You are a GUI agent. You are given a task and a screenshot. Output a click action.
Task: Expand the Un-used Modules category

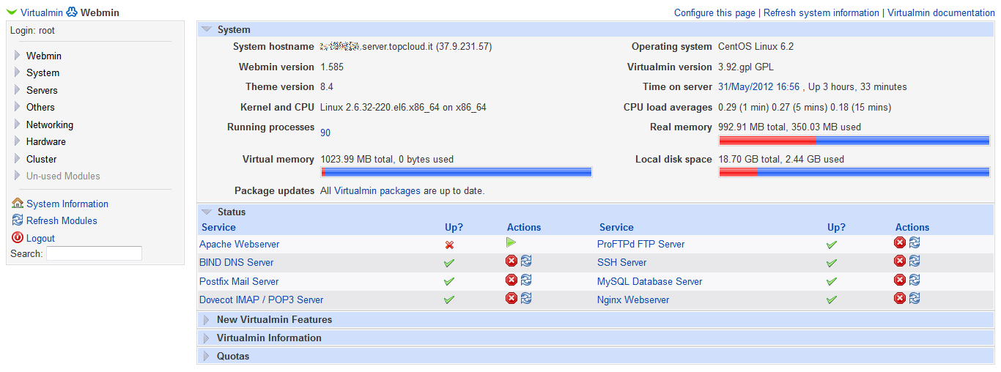(x=18, y=176)
